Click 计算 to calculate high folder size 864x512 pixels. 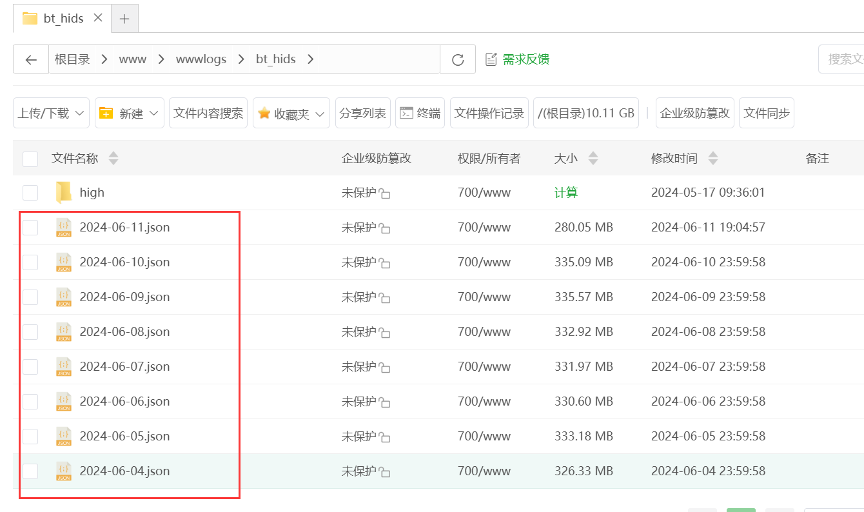coord(566,192)
